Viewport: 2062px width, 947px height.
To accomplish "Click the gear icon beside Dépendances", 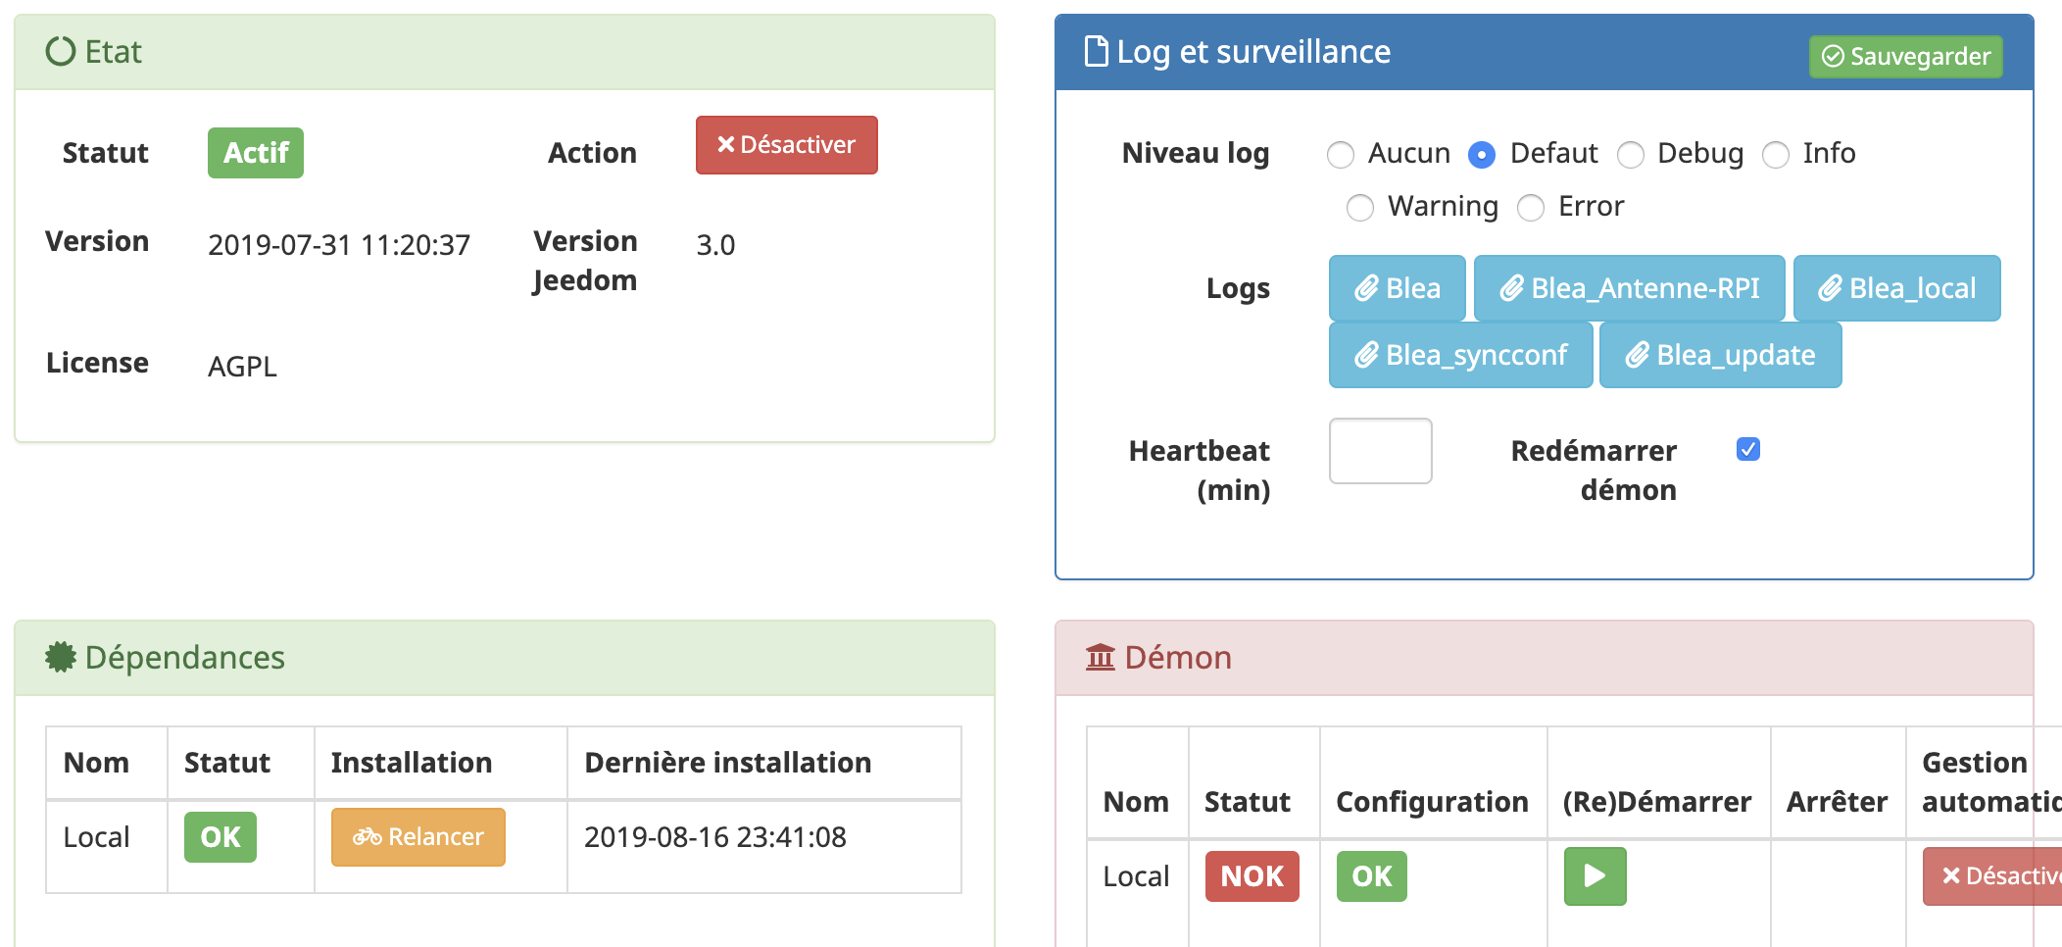I will (x=61, y=657).
